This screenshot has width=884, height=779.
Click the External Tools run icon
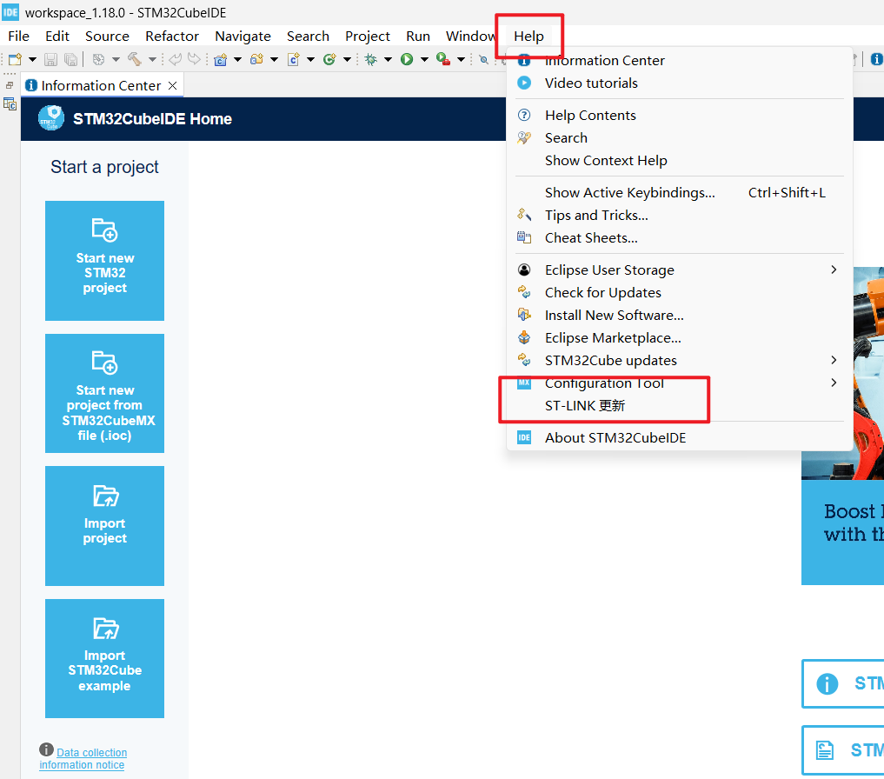[443, 59]
